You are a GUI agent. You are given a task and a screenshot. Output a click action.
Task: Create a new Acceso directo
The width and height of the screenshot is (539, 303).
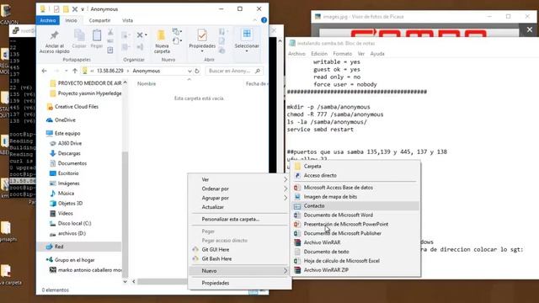click(x=355, y=176)
